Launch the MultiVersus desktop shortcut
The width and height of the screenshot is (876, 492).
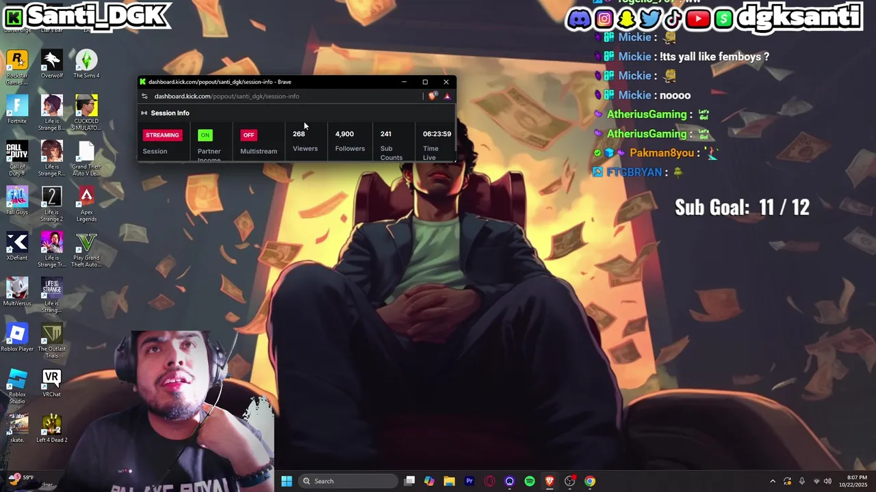pos(17,292)
